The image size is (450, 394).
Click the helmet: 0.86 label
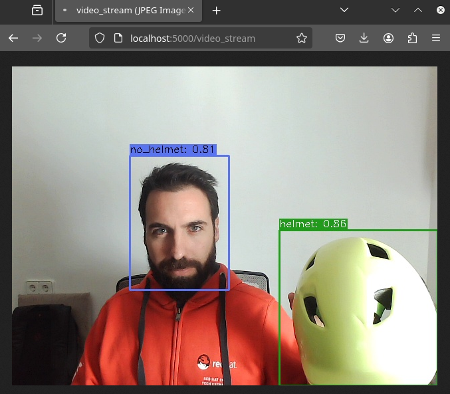pos(313,224)
